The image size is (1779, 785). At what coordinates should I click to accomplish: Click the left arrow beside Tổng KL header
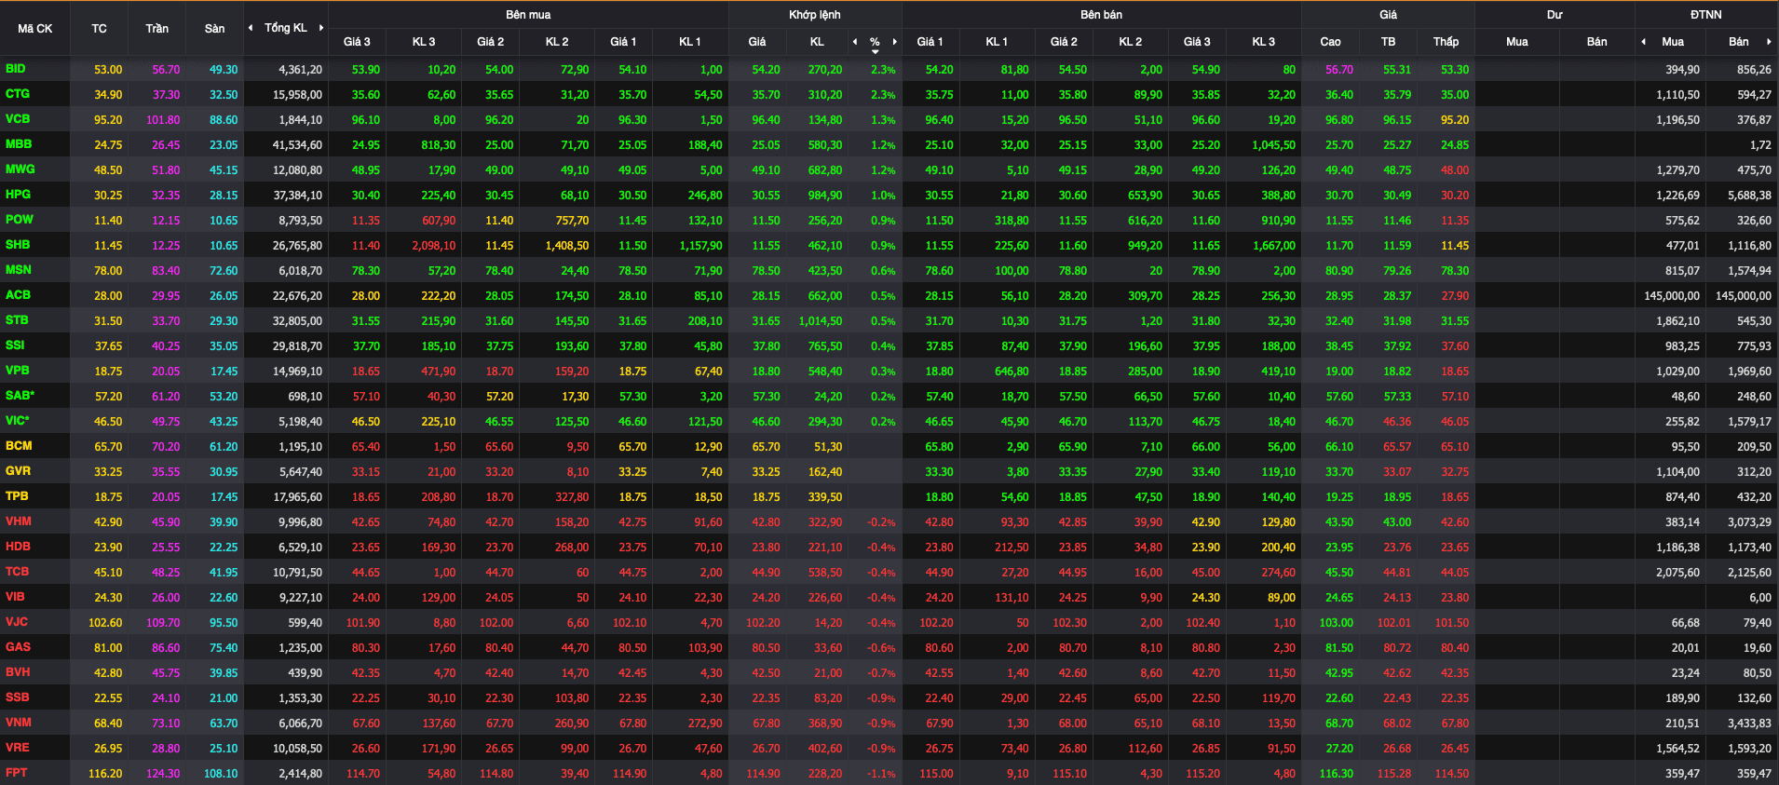(250, 28)
